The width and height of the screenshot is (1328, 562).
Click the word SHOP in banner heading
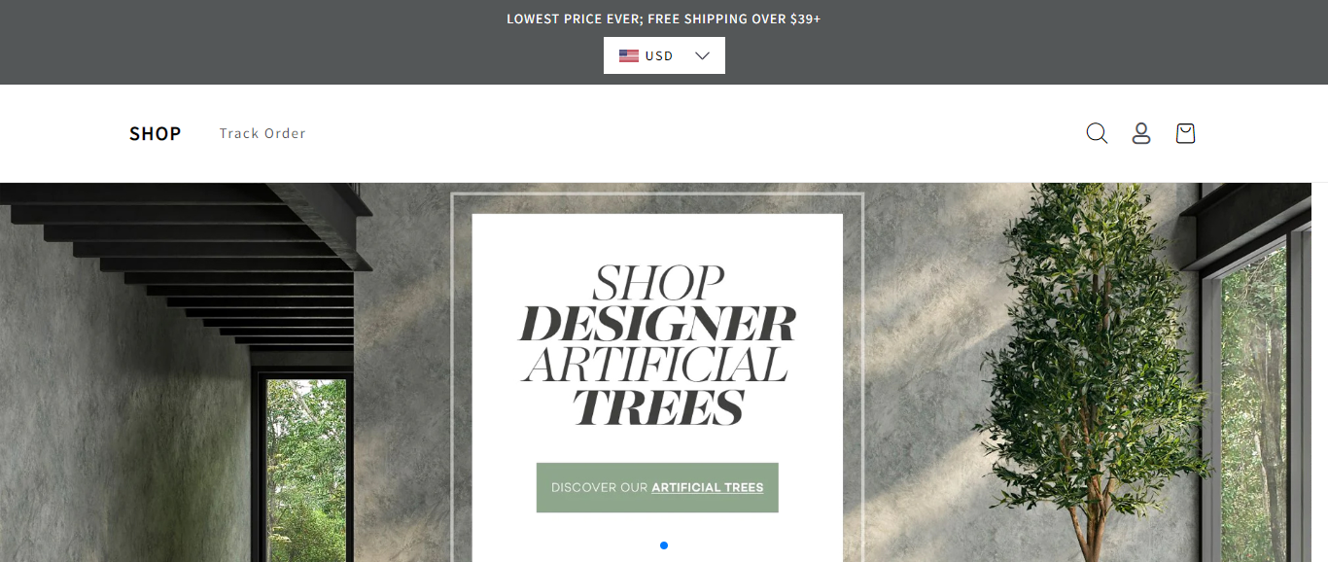coord(658,283)
